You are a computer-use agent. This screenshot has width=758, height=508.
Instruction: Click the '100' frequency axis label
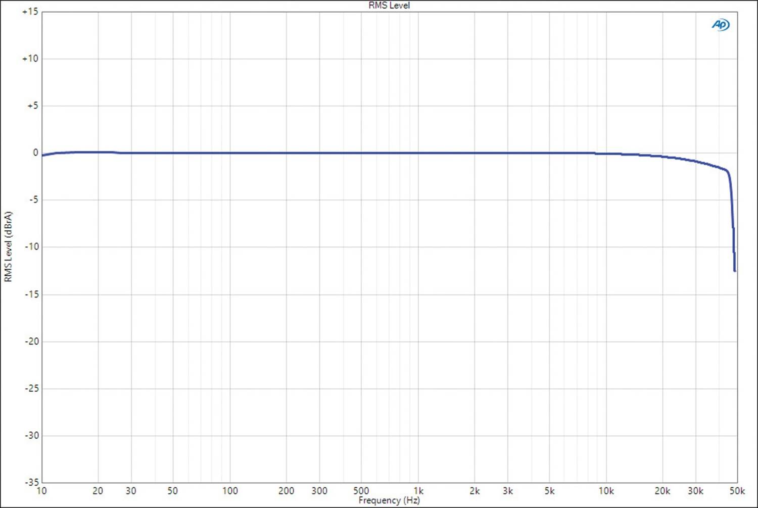230,491
